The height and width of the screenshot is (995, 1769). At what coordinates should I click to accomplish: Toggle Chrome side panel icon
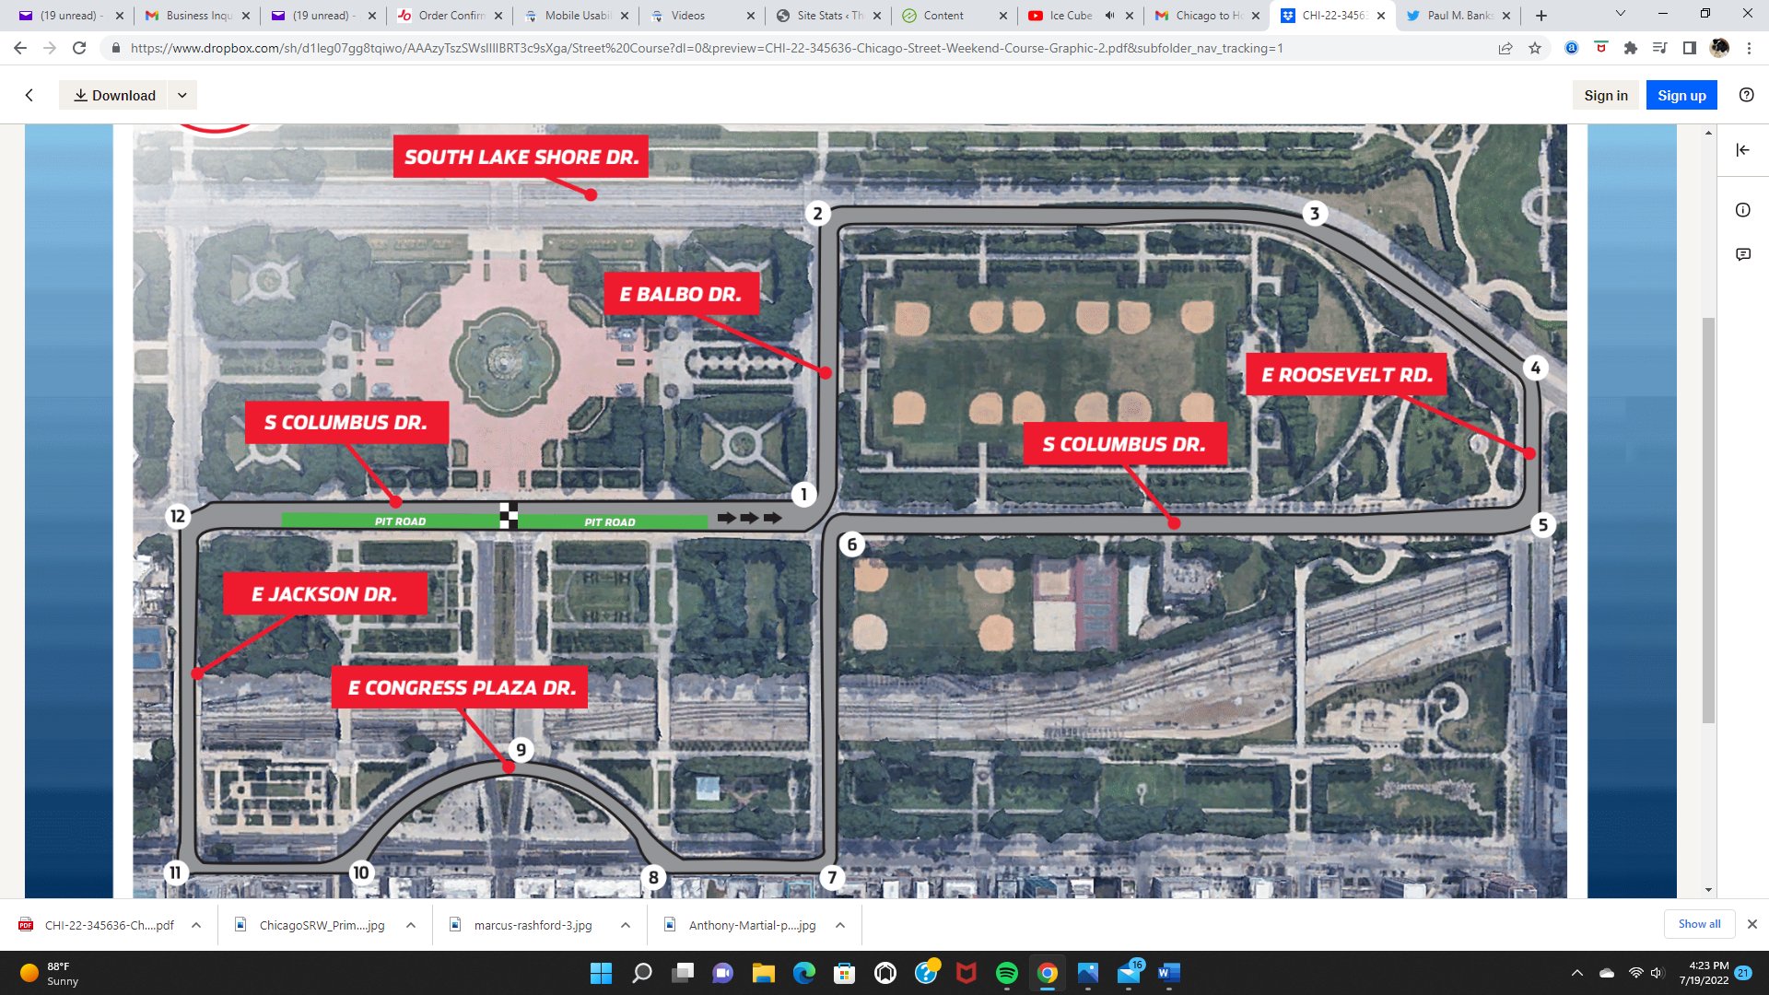pos(1689,48)
